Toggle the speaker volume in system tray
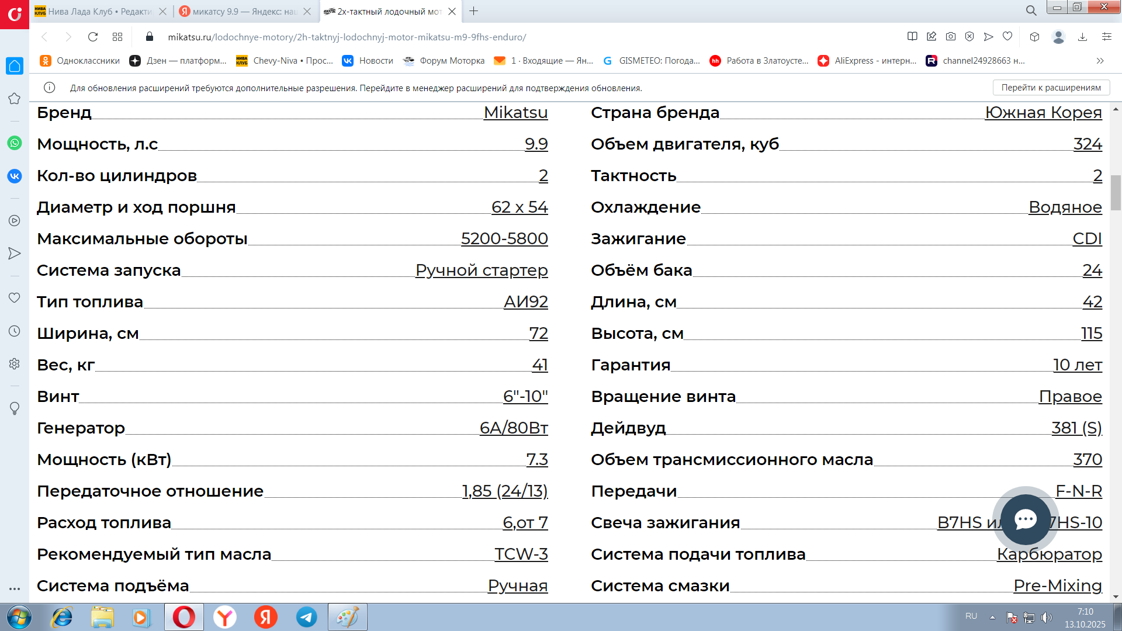 1047,616
